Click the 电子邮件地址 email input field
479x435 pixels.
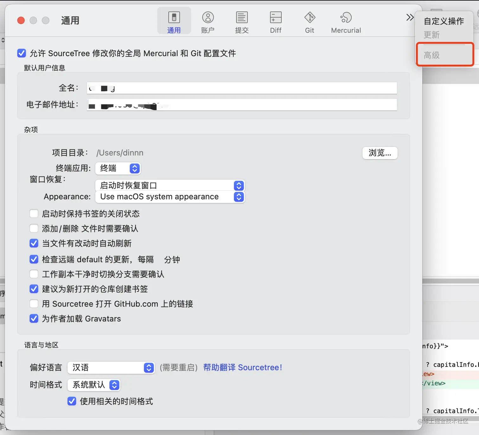[242, 105]
